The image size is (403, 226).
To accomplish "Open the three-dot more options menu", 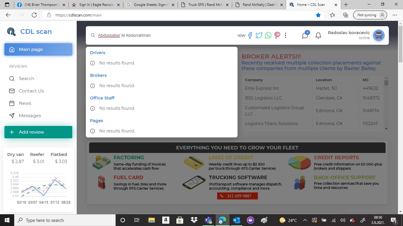I will (x=286, y=35).
